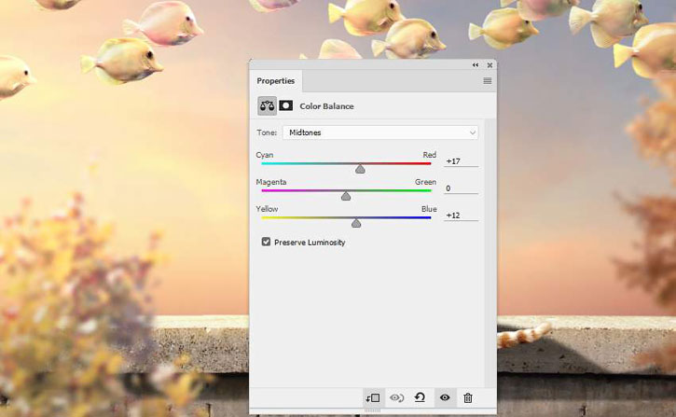Switch to the Properties tab

click(275, 80)
